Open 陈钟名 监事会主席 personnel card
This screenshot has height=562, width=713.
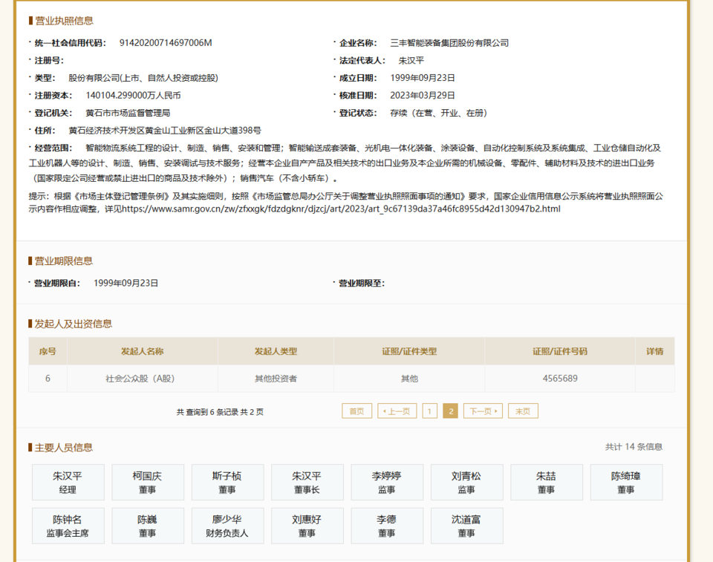(x=68, y=526)
